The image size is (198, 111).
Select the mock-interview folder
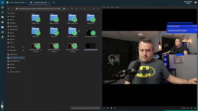pyautogui.click(x=72, y=32)
